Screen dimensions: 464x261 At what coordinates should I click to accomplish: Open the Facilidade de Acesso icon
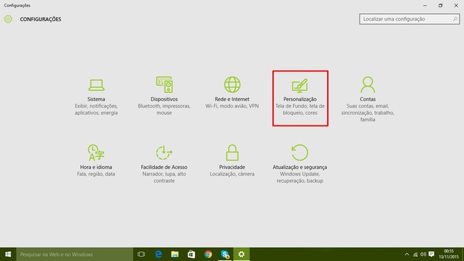pyautogui.click(x=164, y=153)
